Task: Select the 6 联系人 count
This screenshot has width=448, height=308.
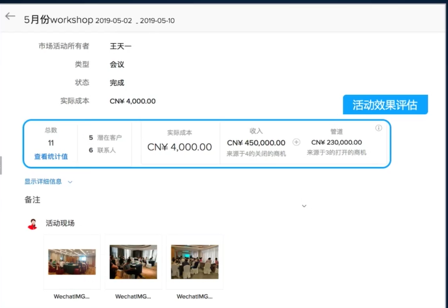Action: point(102,150)
